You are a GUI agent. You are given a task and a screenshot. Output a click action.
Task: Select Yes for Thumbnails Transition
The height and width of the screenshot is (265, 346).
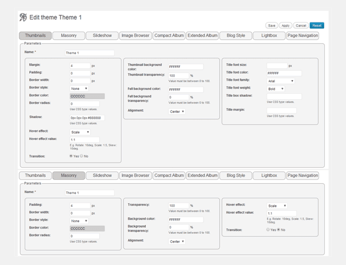71,156
